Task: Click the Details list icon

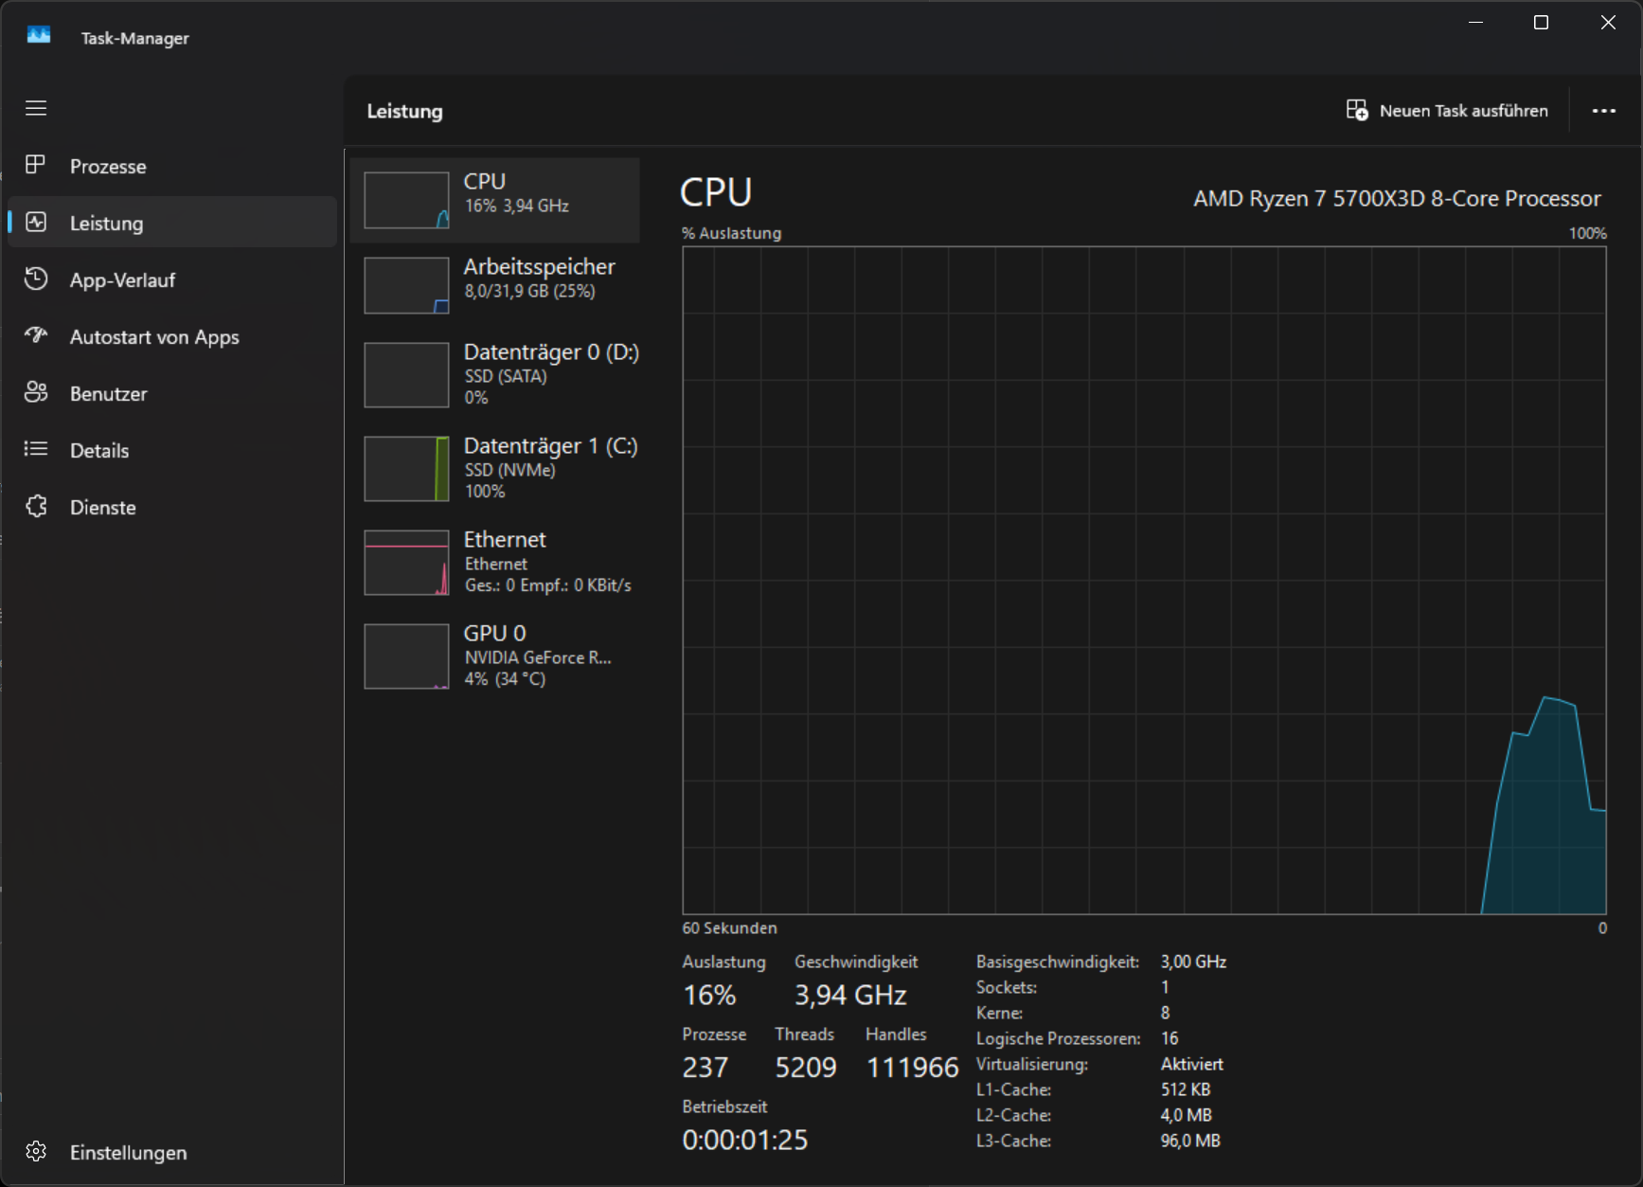Action: pos(36,449)
